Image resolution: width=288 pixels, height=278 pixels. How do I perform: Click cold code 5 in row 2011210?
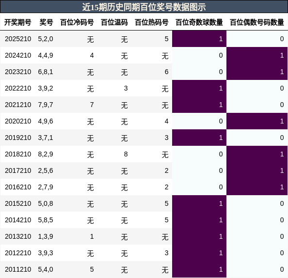pos(92,269)
